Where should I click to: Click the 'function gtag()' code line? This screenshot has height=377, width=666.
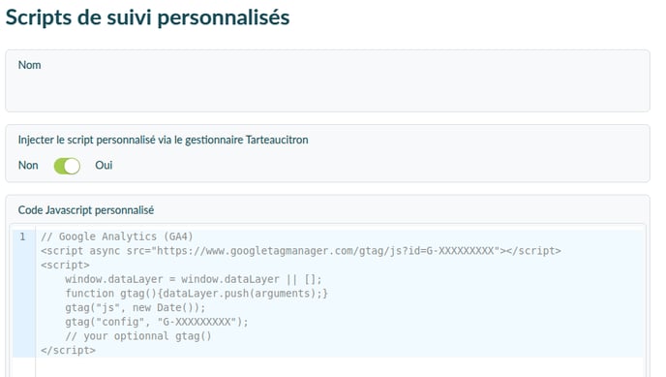click(197, 294)
